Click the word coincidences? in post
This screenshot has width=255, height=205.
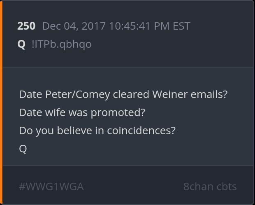(141, 130)
